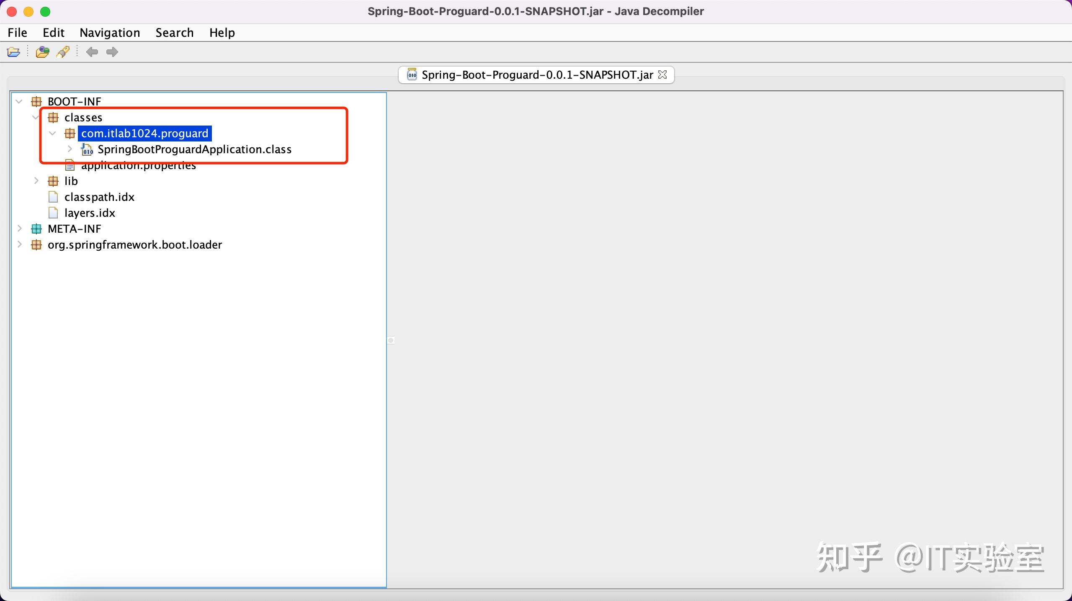
Task: Collapse the com.itlab1024.proguard package
Action: coord(53,134)
